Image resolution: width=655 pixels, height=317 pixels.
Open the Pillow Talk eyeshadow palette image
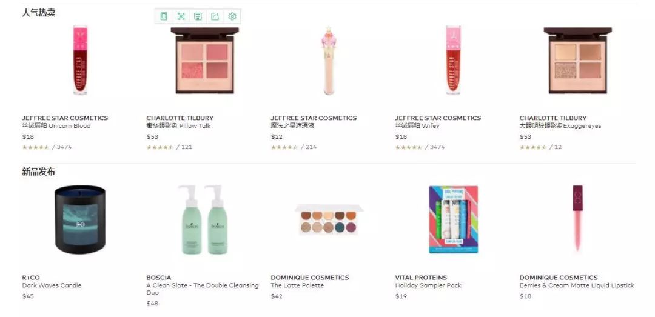[x=205, y=61]
